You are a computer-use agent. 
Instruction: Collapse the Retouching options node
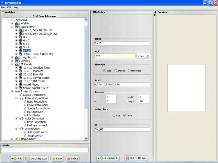click(x=16, y=98)
